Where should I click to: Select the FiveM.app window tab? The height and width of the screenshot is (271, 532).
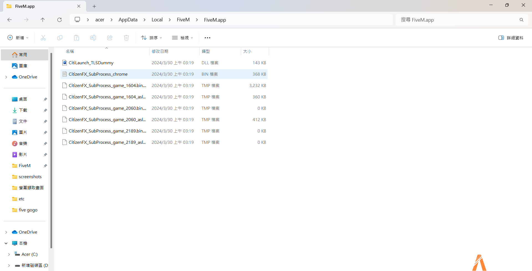pyautogui.click(x=44, y=6)
